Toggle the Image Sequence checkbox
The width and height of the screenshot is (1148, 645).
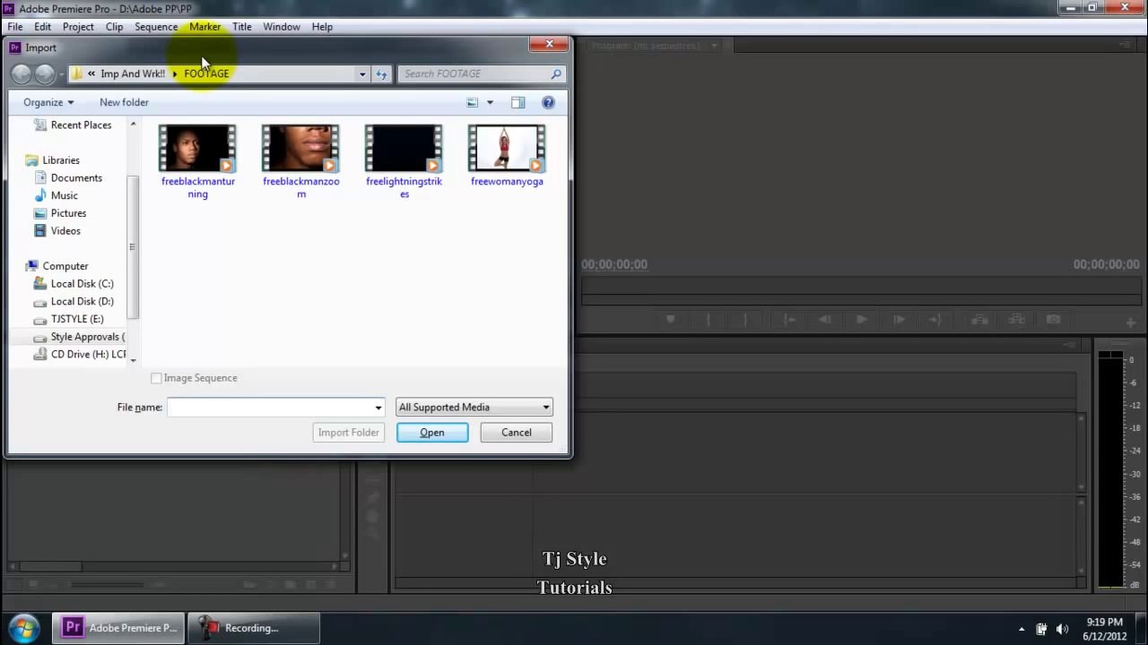tap(156, 378)
